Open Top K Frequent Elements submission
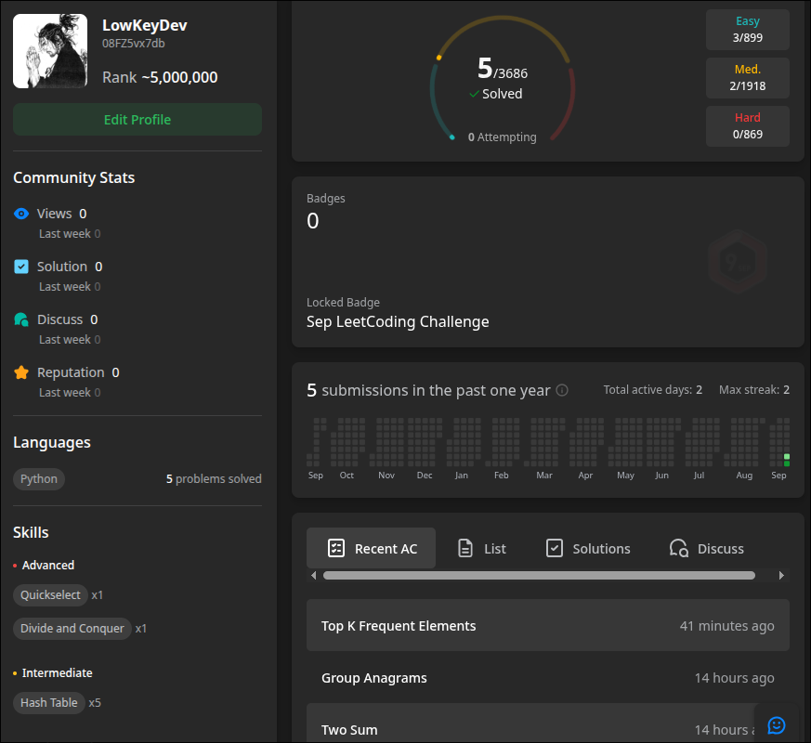This screenshot has width=811, height=743. pyautogui.click(x=548, y=625)
